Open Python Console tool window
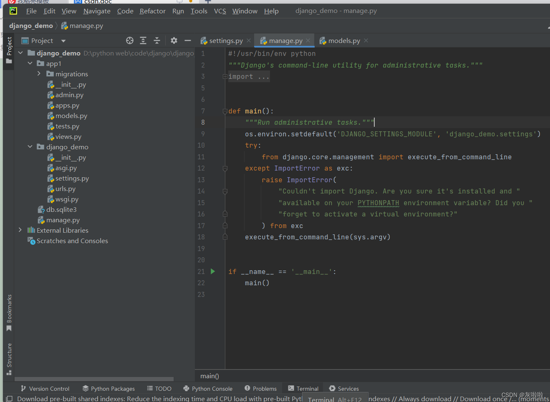550x402 pixels. point(208,389)
